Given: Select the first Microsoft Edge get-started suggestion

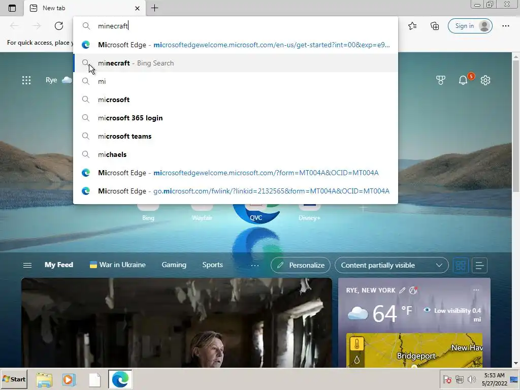Looking at the screenshot, I should [x=236, y=45].
